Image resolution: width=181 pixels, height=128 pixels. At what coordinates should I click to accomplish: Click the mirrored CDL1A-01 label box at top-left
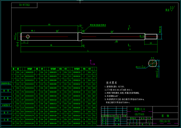pyautogui.click(x=24, y=5)
